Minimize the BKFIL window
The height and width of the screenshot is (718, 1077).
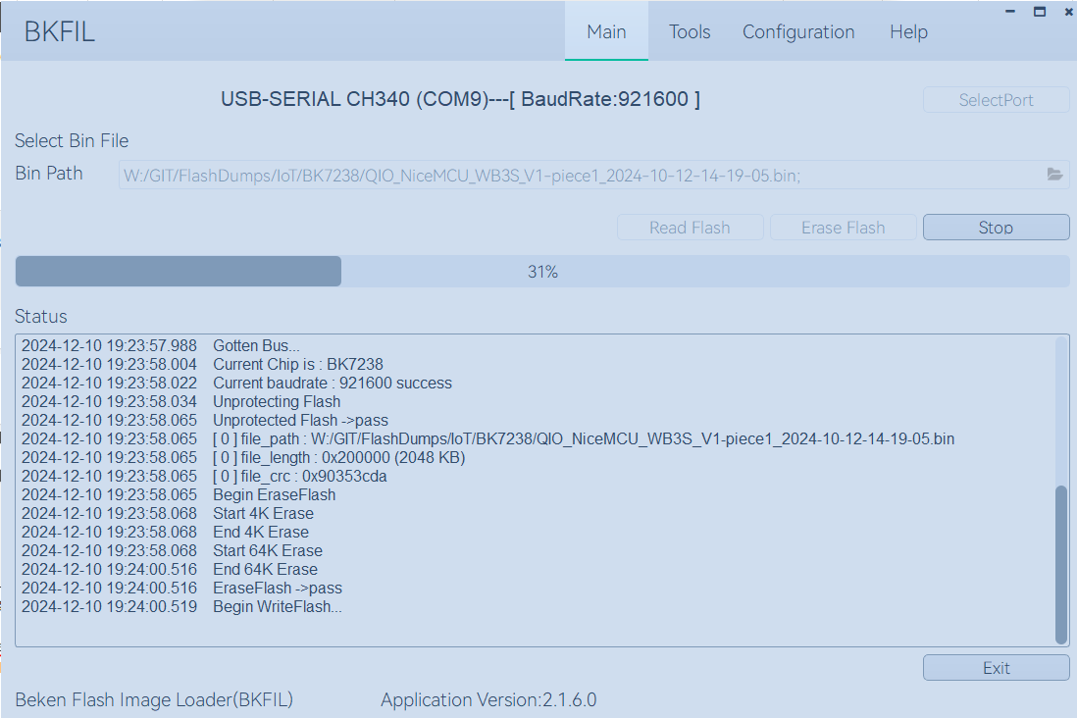tap(1009, 12)
